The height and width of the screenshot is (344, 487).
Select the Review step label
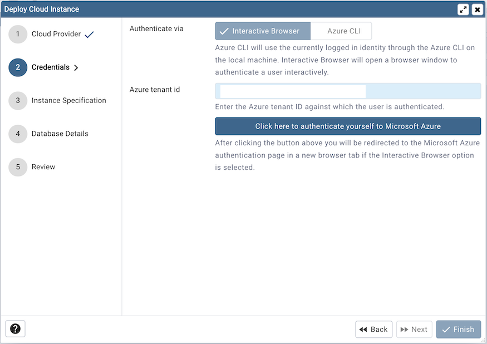(x=44, y=167)
